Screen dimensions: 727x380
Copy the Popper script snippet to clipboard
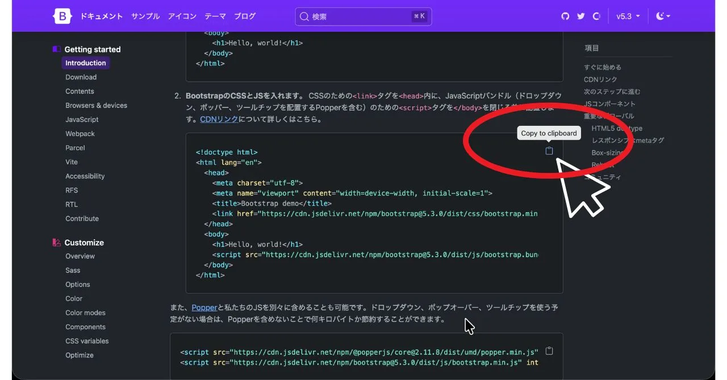tap(549, 351)
